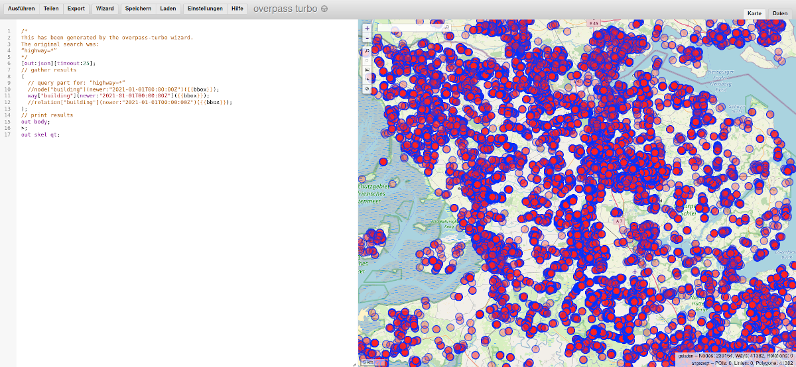Run the query with Ausführen
The height and width of the screenshot is (367, 796).
pos(21,9)
